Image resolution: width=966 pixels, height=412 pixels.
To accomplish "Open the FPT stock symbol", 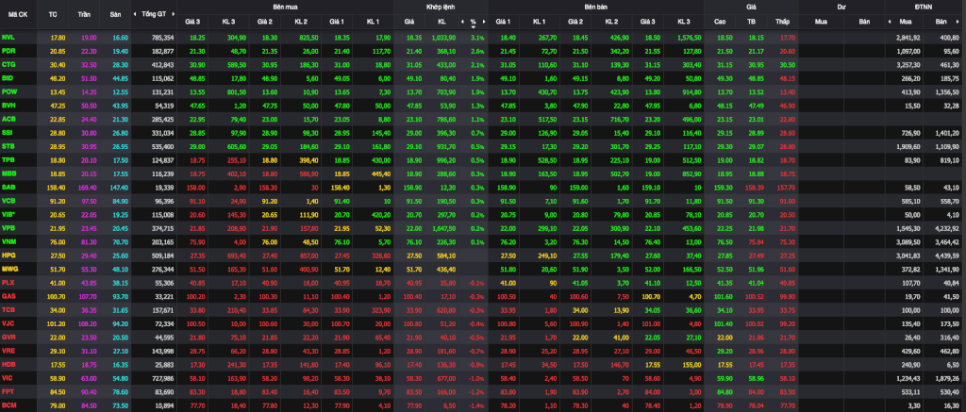I will pos(8,390).
